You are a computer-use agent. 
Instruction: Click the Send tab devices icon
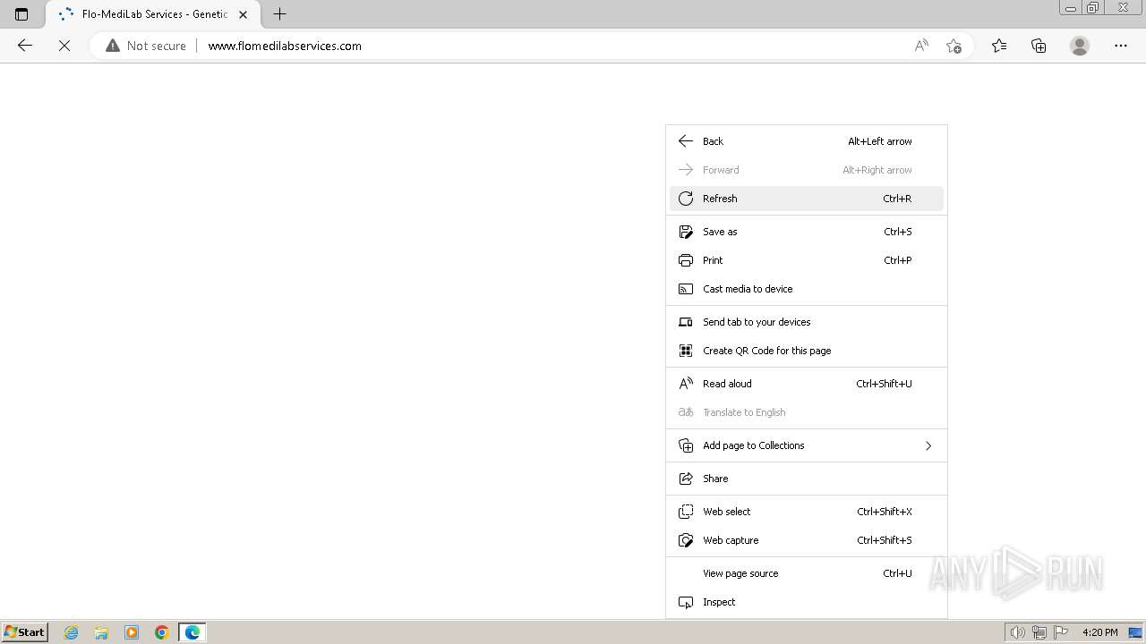tap(686, 322)
